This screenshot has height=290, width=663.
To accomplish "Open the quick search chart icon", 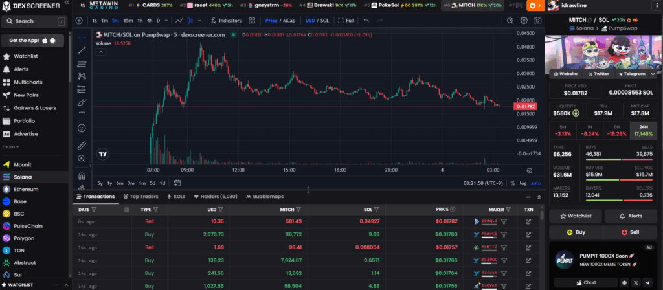I will [510, 20].
